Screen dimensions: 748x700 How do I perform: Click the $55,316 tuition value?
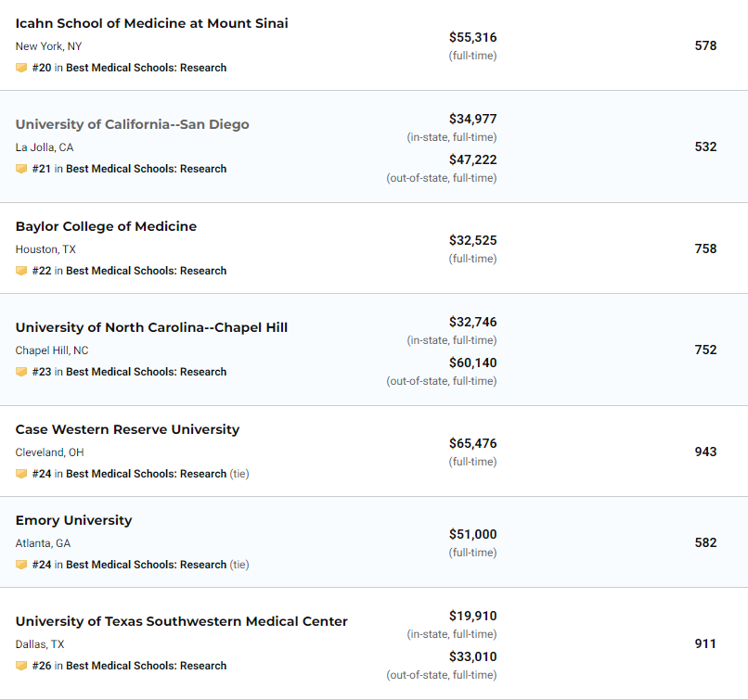(x=472, y=37)
